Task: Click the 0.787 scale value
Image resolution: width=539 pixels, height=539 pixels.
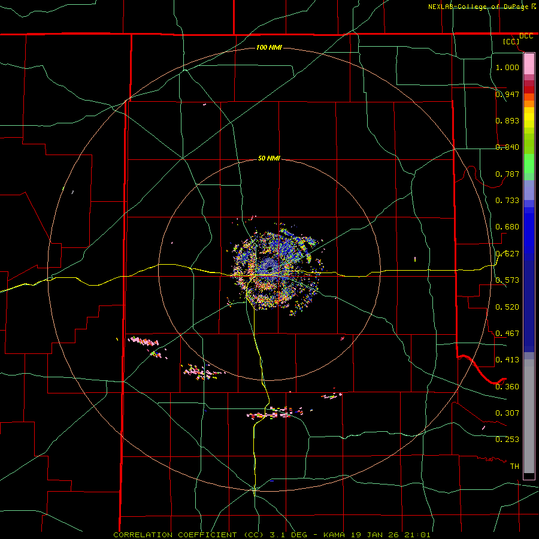Action: (507, 174)
